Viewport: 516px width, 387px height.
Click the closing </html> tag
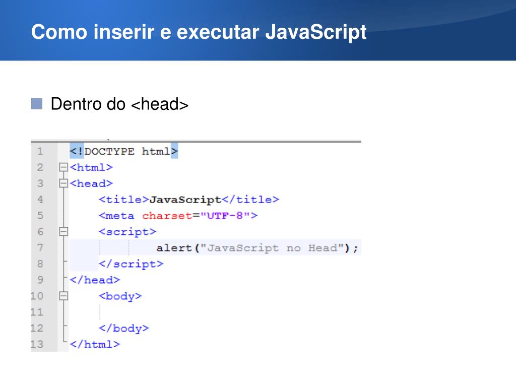tap(95, 344)
